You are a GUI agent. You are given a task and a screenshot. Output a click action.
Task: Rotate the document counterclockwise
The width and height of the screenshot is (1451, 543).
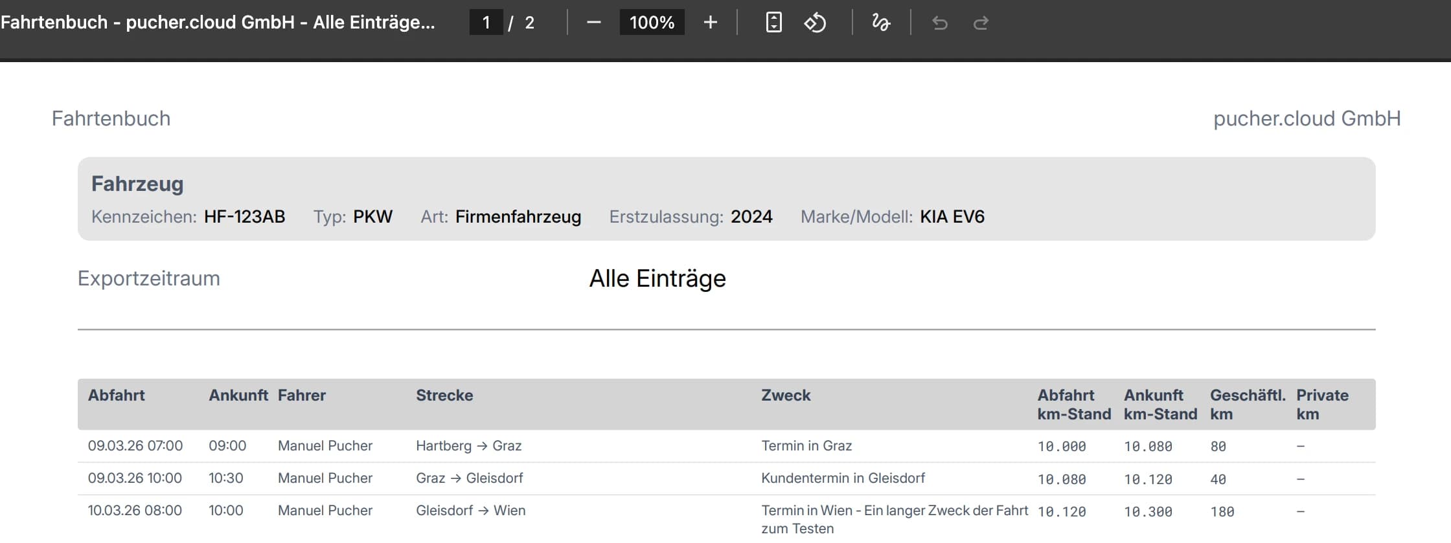pyautogui.click(x=815, y=23)
